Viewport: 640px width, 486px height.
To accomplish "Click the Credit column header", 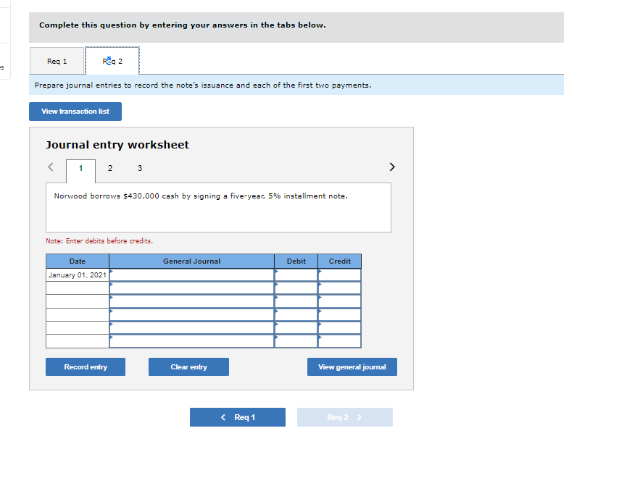I will point(340,261).
